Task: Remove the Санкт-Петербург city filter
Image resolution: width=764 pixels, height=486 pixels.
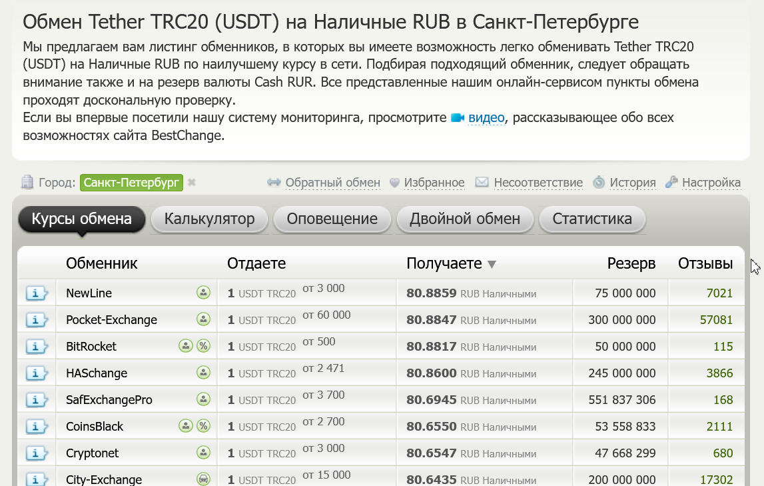Action: click(x=192, y=182)
